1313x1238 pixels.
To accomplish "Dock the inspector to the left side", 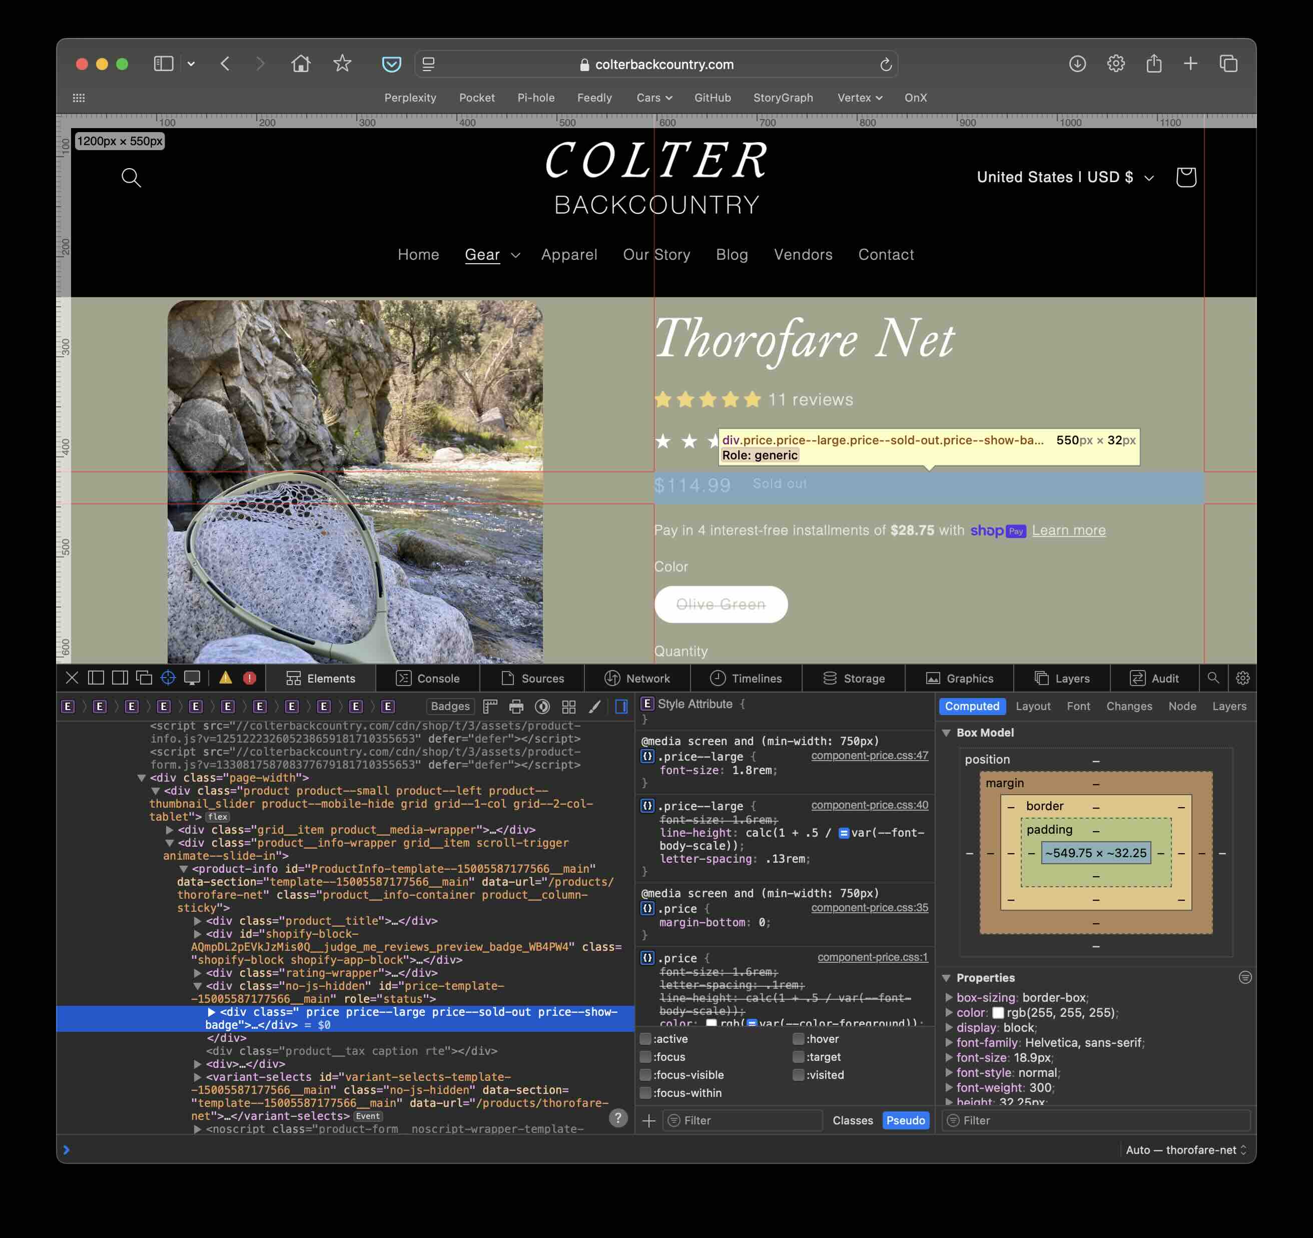I will pyautogui.click(x=96, y=678).
